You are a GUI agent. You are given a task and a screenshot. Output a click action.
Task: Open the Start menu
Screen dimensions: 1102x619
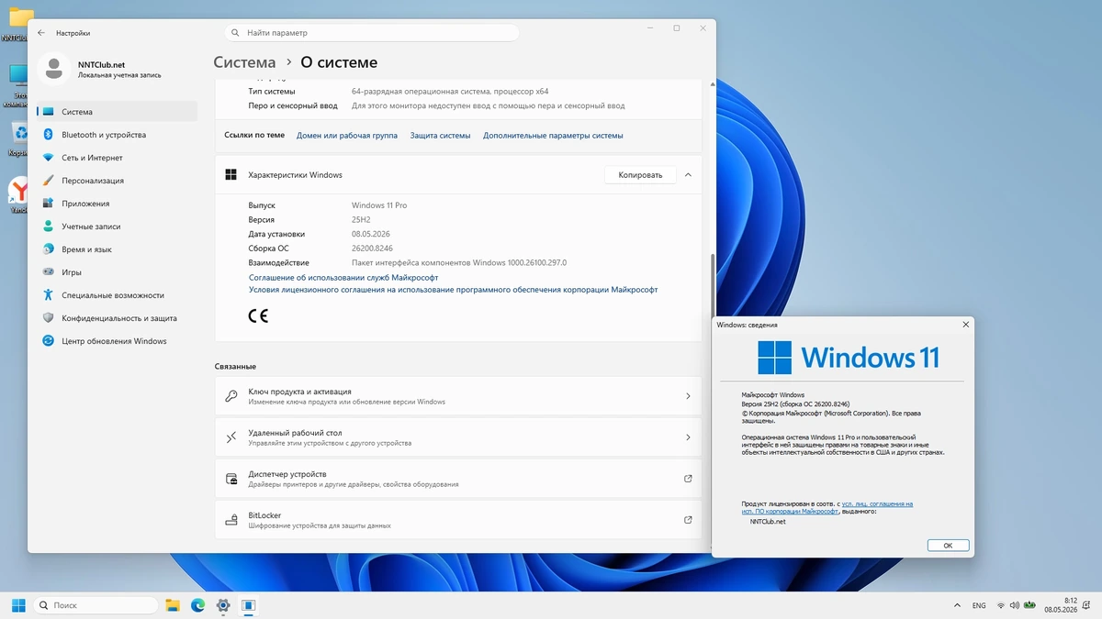pos(18,605)
